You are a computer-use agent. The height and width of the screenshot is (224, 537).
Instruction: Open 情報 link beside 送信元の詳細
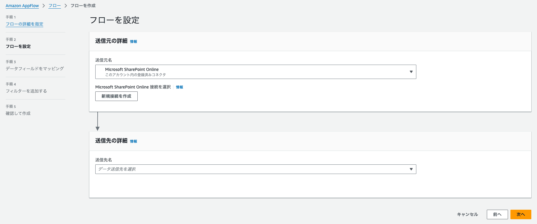(x=134, y=42)
